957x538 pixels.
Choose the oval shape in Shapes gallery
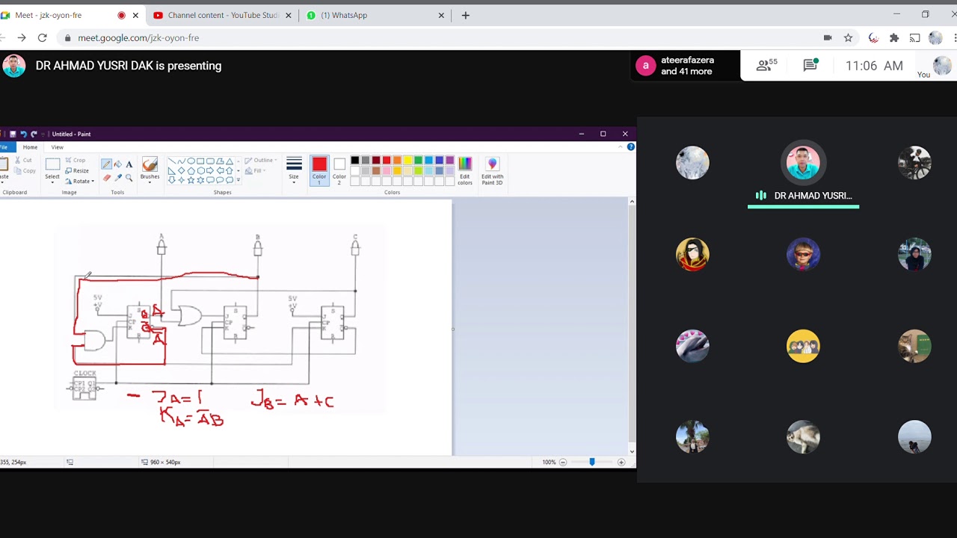pyautogui.click(x=191, y=161)
